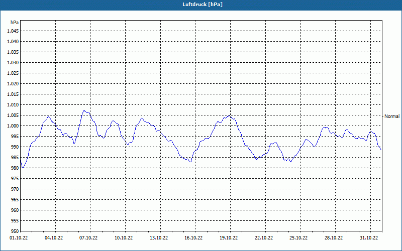Click the 07.10.22 date label
This screenshot has width=402, height=251.
88,238
